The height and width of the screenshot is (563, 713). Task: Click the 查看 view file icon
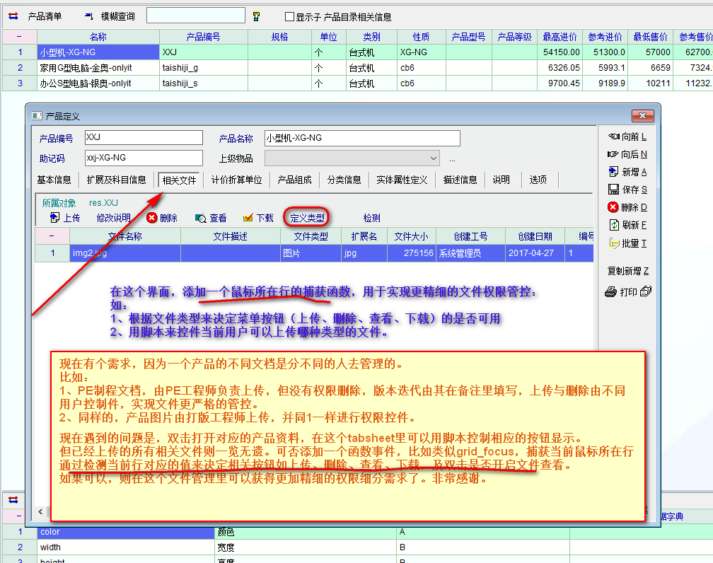coord(201,218)
